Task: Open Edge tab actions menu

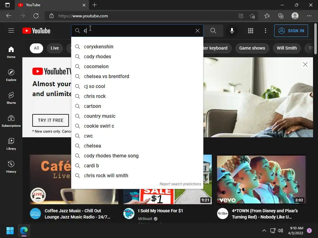Action: point(7,5)
